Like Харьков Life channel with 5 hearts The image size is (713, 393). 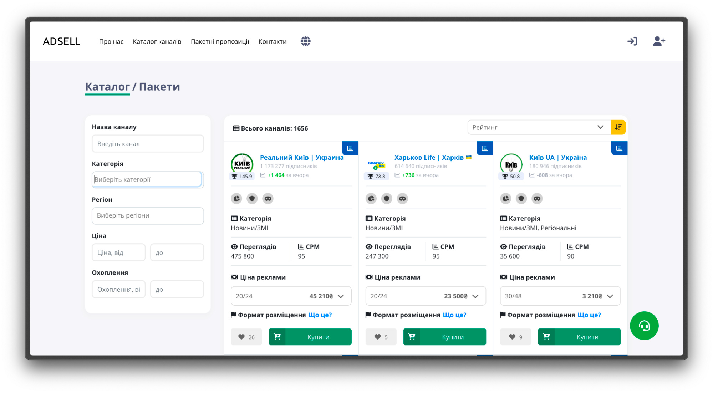pyautogui.click(x=381, y=337)
